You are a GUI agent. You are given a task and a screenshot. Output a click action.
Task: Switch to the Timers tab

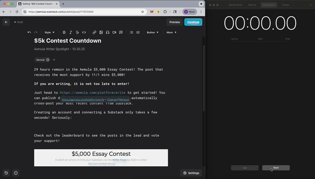coord(285,5)
